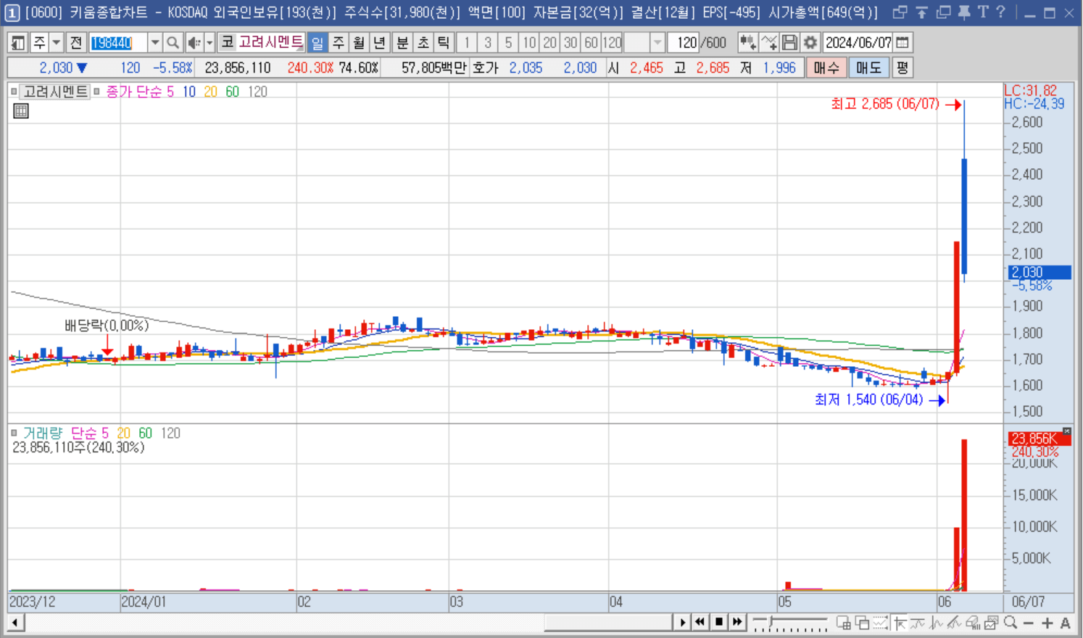Image resolution: width=1083 pixels, height=638 pixels.
Task: Click the help question mark in title bar
Action: point(1000,12)
